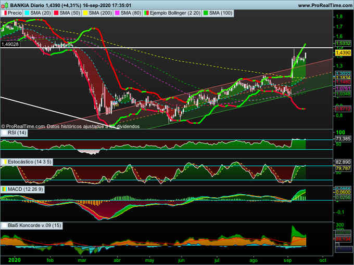Image resolution: width=354 pixels, height=265 pixels.
Task: Click the RSI value 73,385
Action: tap(343, 139)
